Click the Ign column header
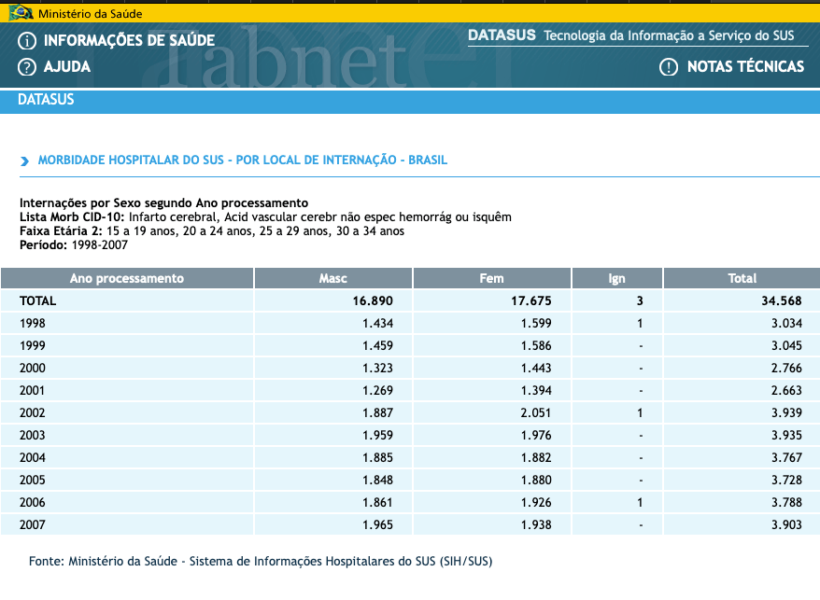This screenshot has width=820, height=600. pyautogui.click(x=617, y=278)
